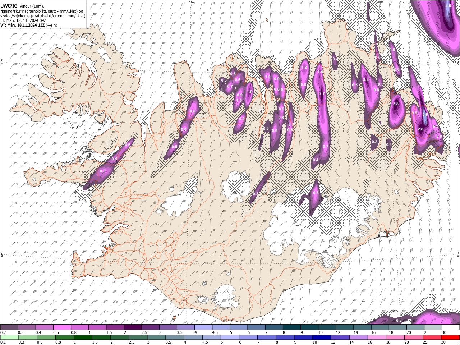The height and width of the screenshot is (345, 460).
Task: Click the 20W meridian label at the top
Action: pos(191,2)
